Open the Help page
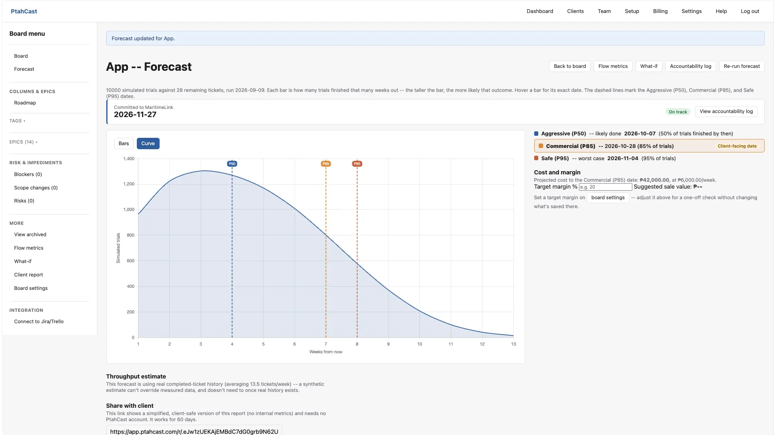 pos(721,11)
